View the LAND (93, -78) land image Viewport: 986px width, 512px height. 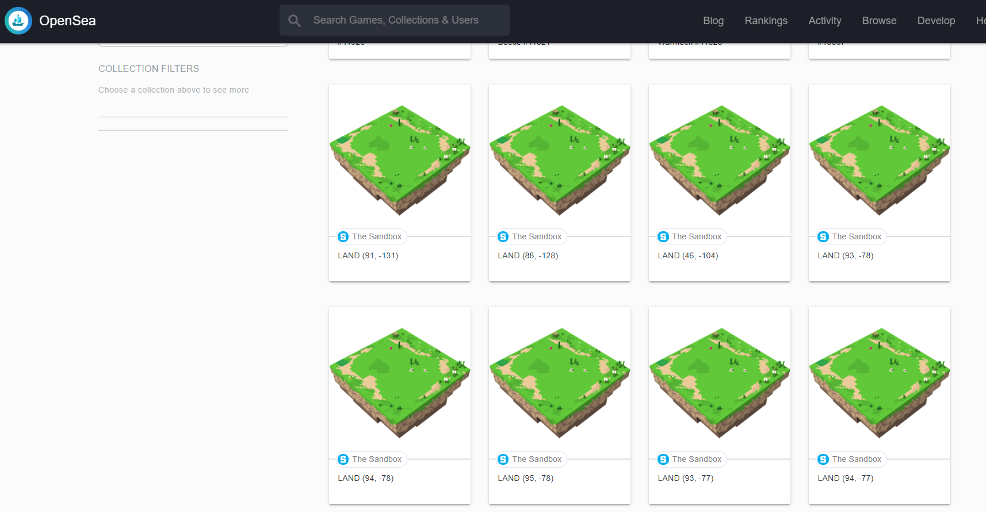(880, 161)
